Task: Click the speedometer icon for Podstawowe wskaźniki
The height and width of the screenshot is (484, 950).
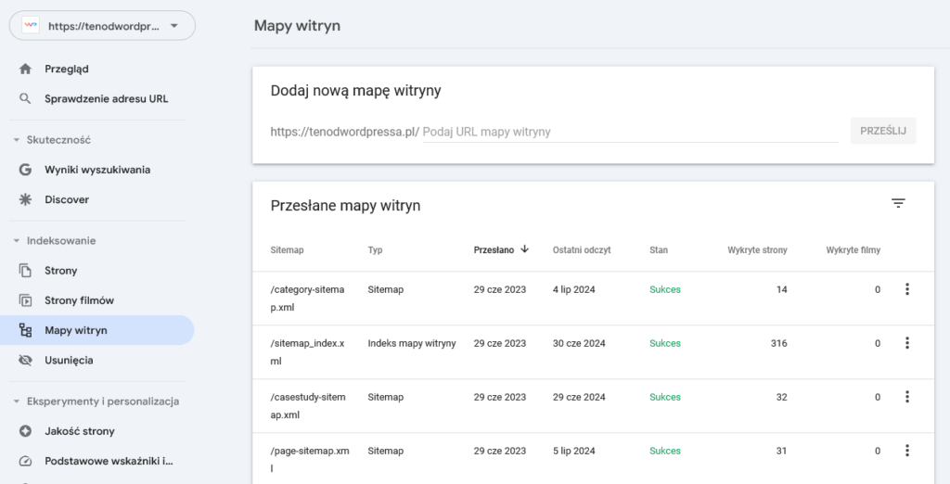Action: (x=25, y=461)
